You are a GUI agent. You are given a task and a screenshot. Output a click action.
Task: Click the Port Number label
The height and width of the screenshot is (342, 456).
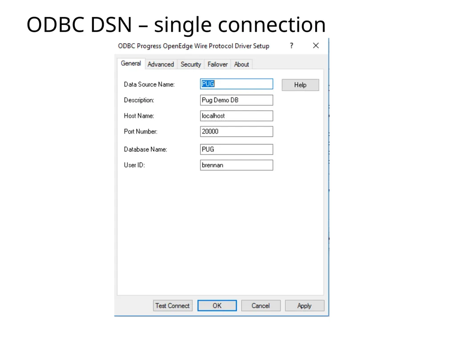tap(140, 131)
